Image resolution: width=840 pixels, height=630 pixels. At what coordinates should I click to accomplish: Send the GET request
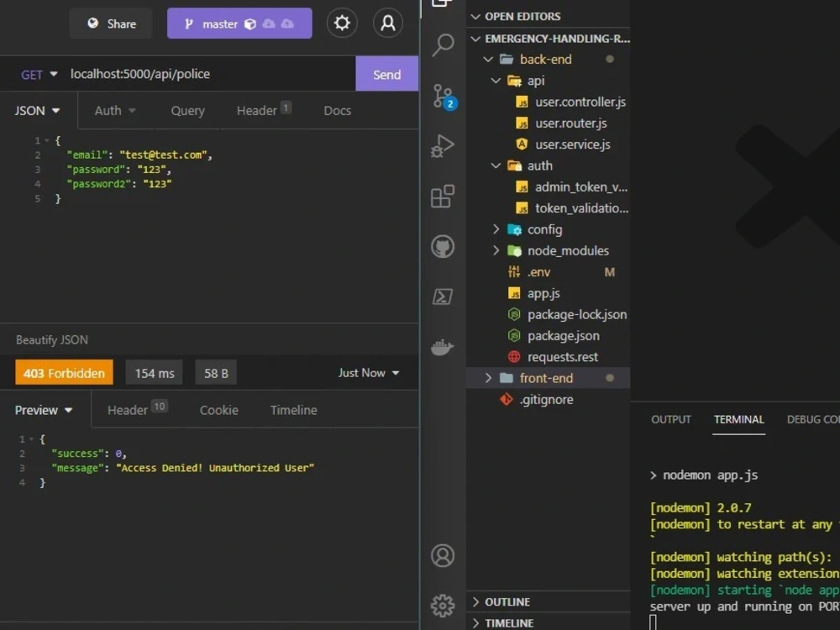coord(386,74)
